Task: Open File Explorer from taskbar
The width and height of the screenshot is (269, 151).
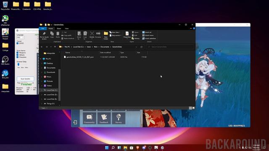Action: point(125,148)
